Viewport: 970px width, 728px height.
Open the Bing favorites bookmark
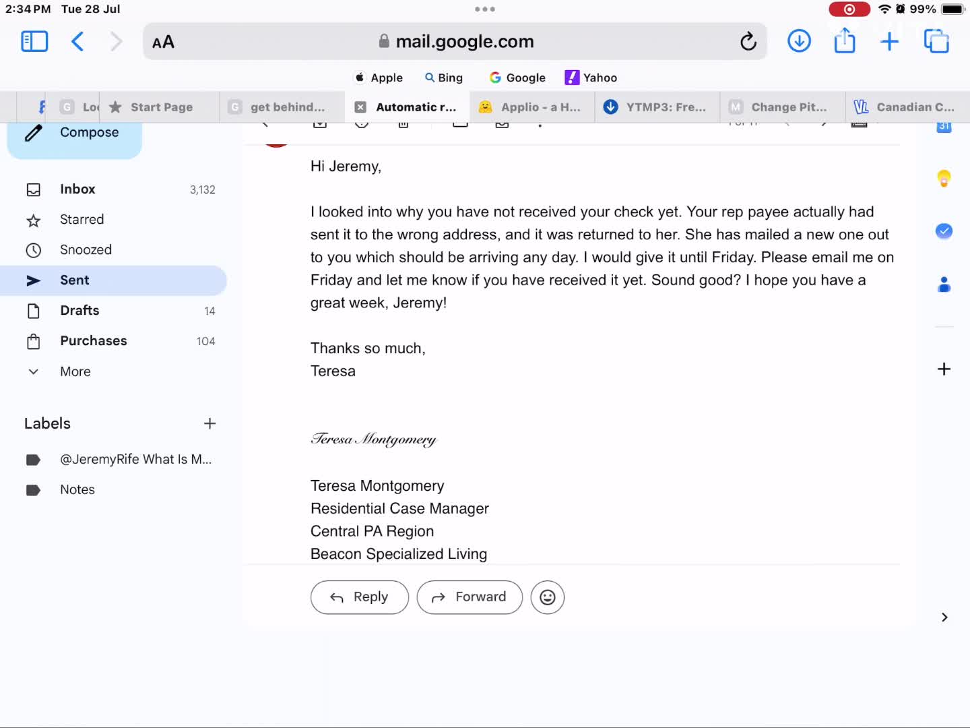444,78
